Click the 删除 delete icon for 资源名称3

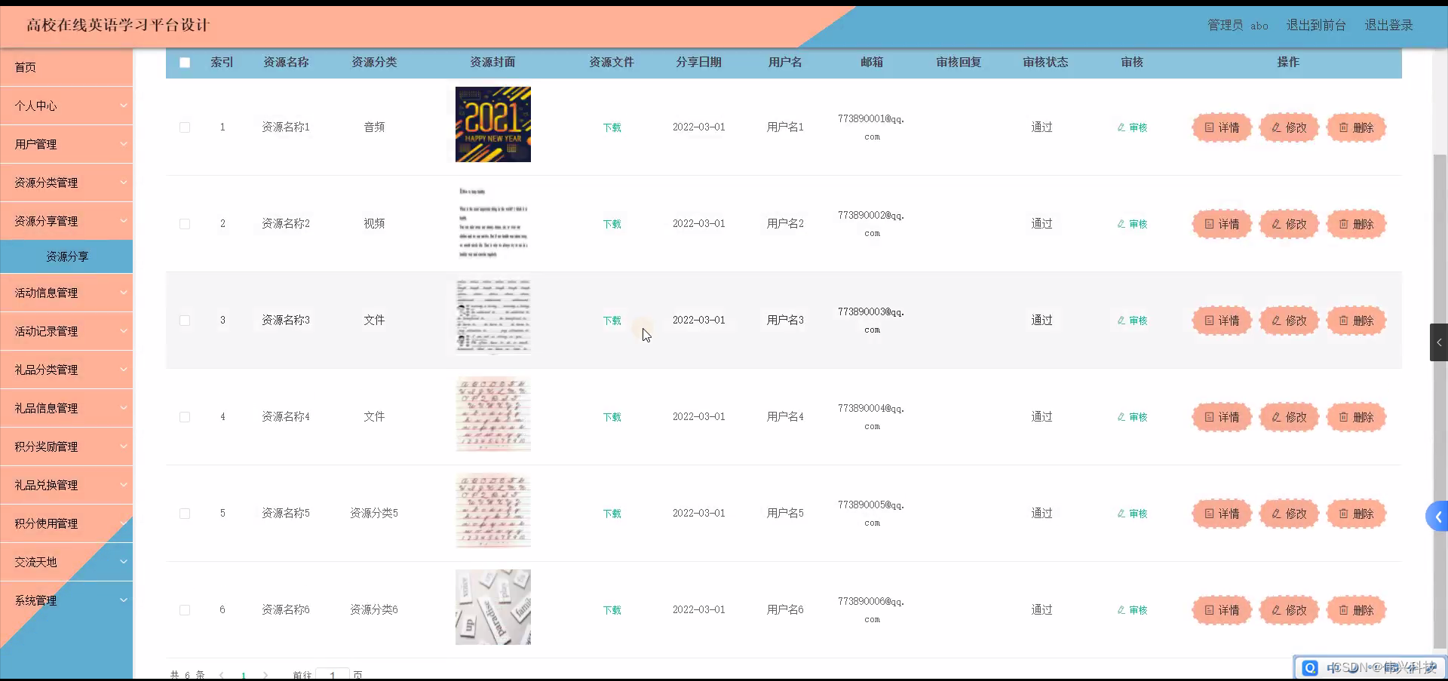coord(1356,320)
